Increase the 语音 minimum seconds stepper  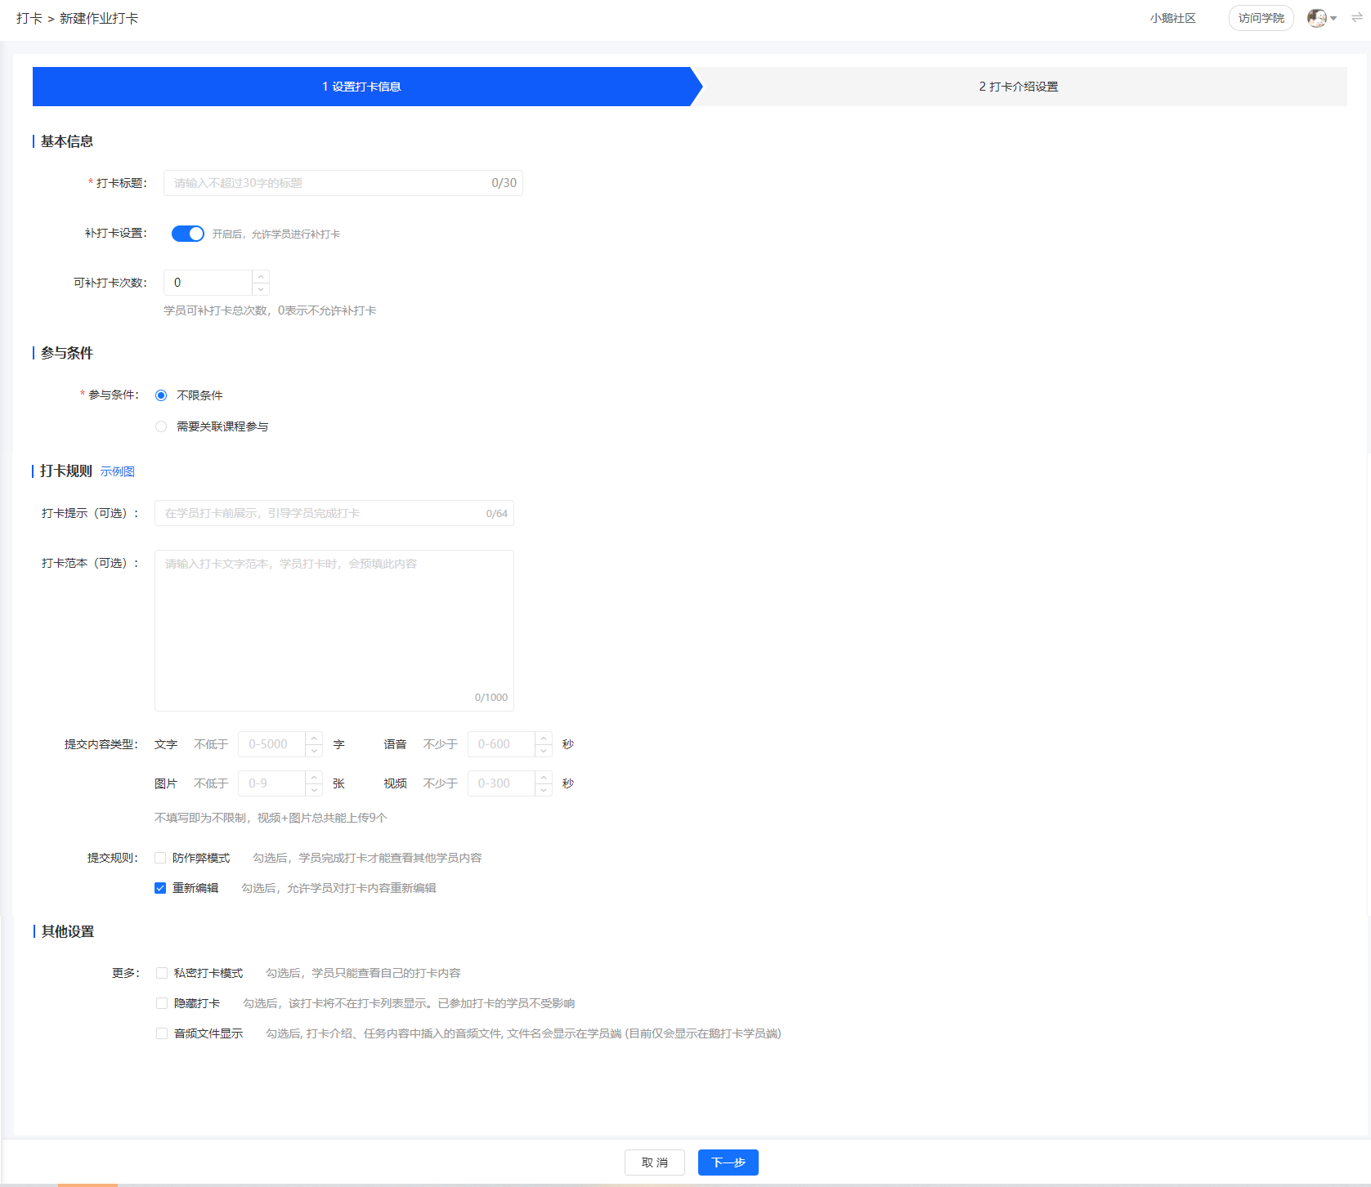coord(544,739)
